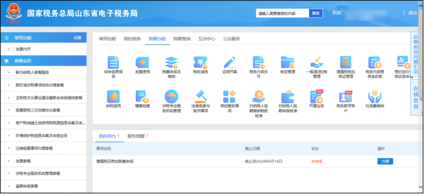Select the 我的待办 tab
Image resolution: width=424 pixels, height=194 pixels.
pyautogui.click(x=109, y=136)
